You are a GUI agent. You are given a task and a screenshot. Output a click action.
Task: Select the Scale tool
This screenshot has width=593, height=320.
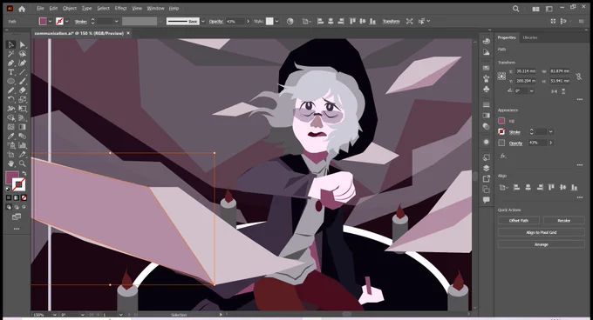click(x=23, y=99)
